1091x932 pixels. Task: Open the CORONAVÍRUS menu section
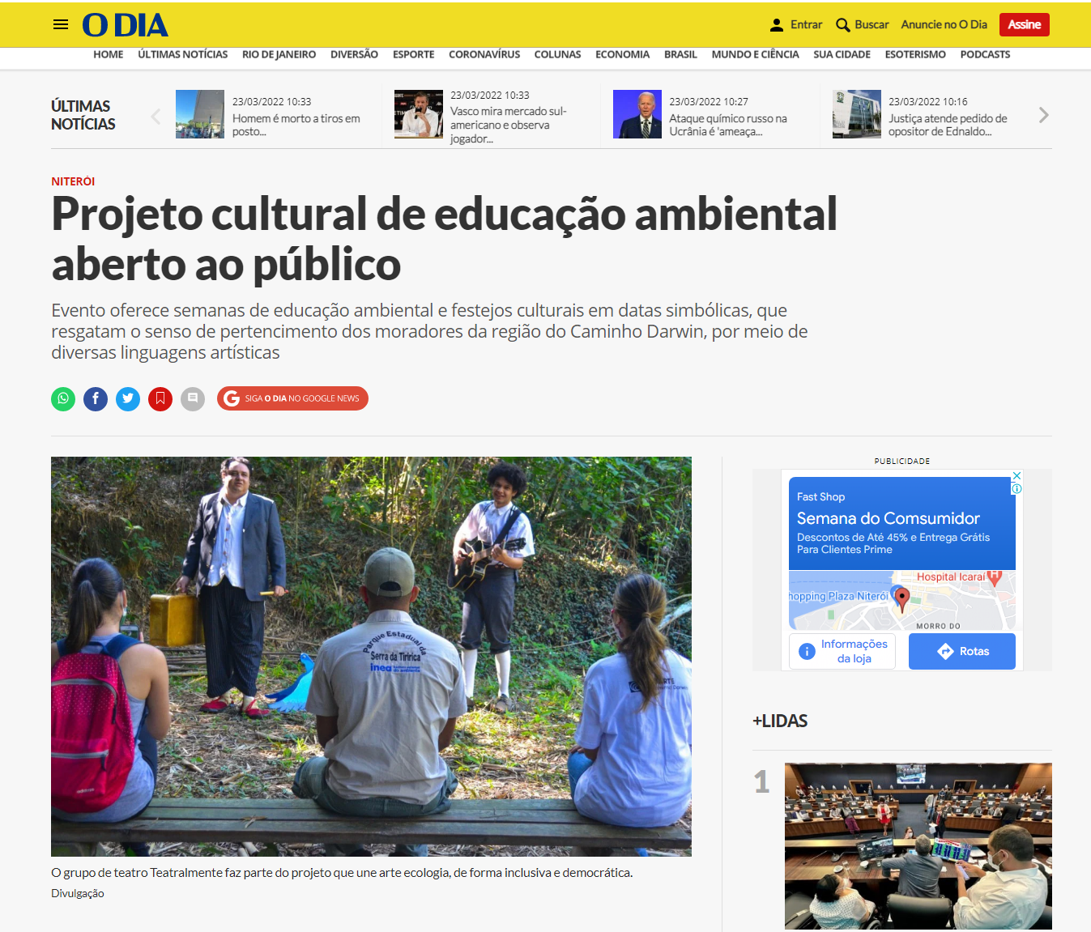484,54
